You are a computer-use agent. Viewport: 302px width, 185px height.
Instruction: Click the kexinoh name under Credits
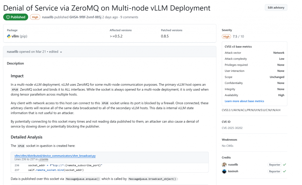pos(233,171)
